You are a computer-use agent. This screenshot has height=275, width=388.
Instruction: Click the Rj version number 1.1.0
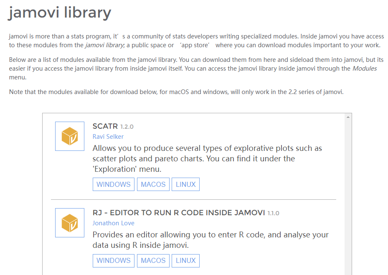click(274, 213)
